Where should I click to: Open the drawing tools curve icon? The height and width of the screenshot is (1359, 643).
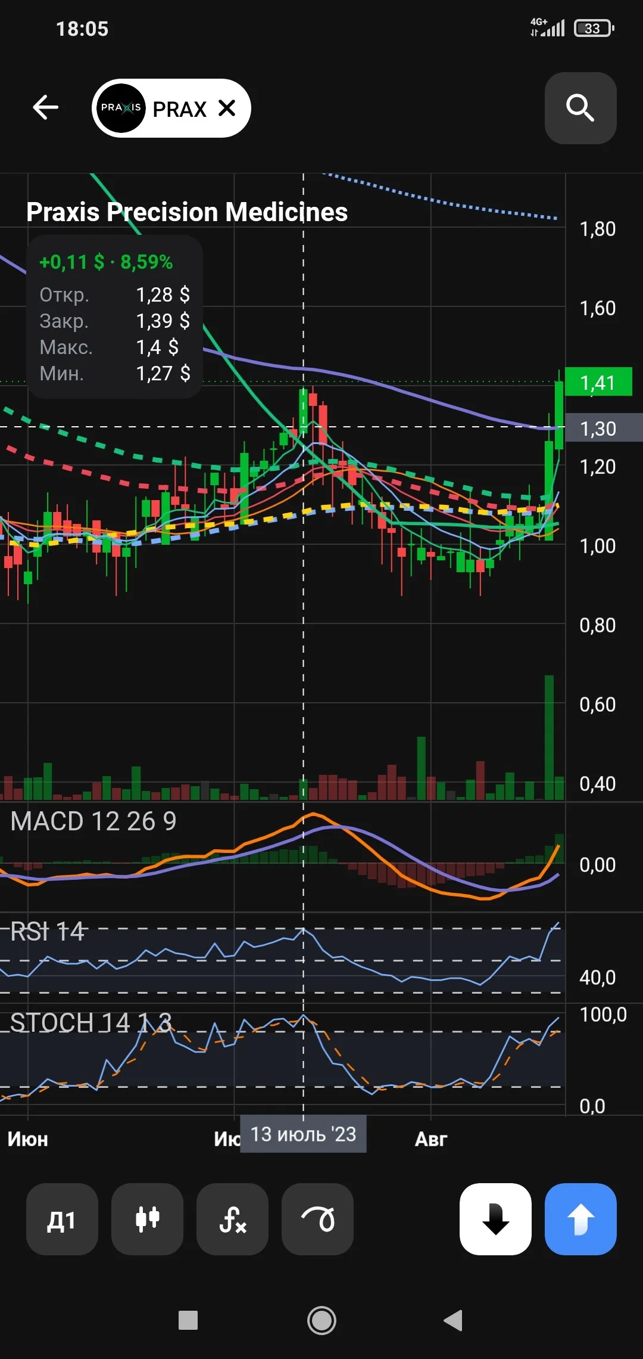(317, 1219)
